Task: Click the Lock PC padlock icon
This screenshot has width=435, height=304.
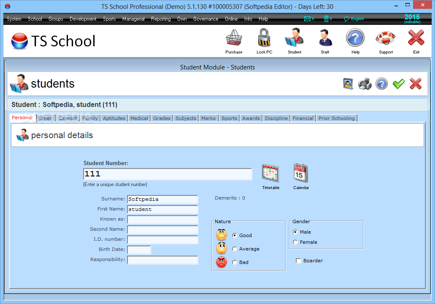Action: (264, 38)
